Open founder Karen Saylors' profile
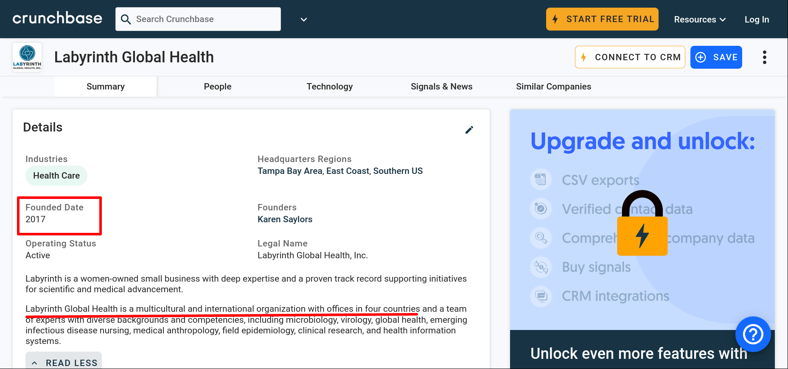 point(285,219)
